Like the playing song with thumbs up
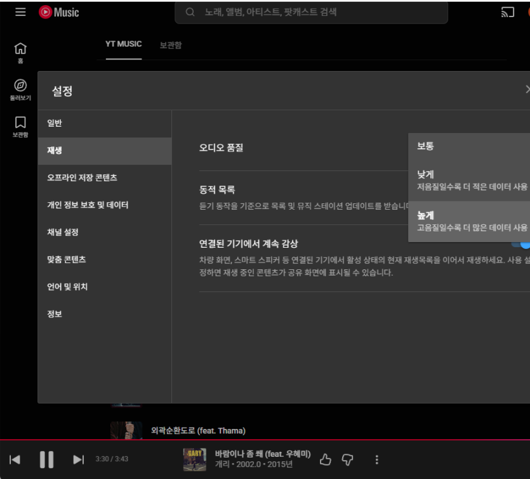530x479 pixels. tap(325, 459)
